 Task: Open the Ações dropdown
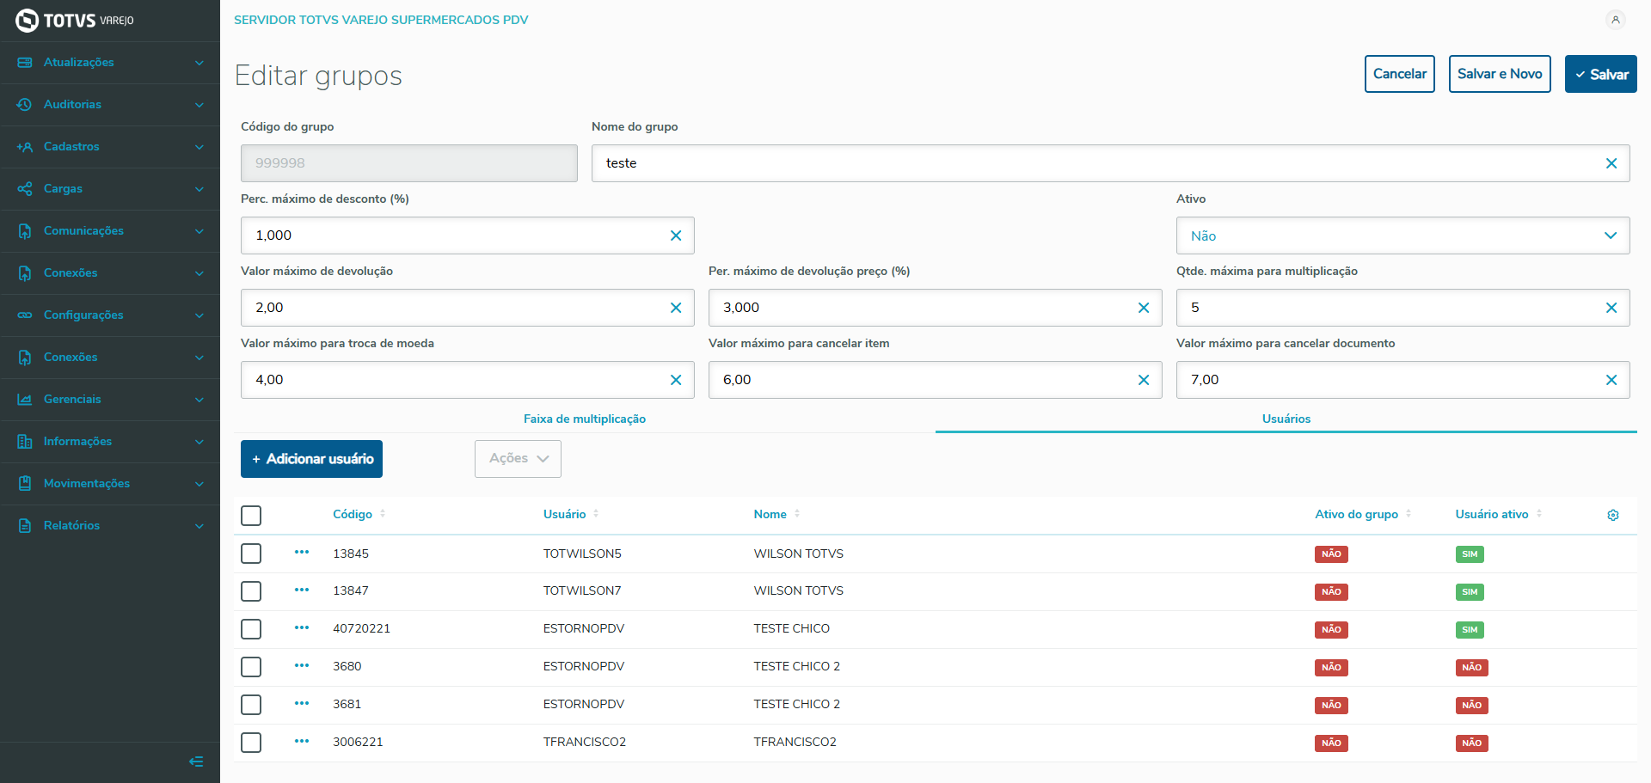518,459
